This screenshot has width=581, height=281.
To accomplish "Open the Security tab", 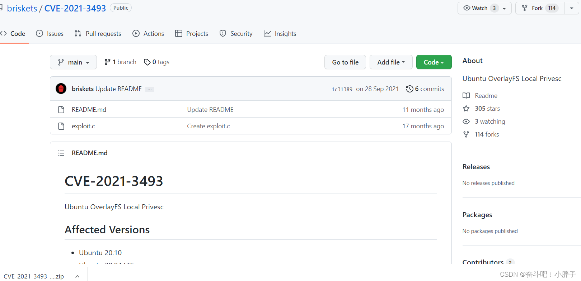I will point(236,34).
